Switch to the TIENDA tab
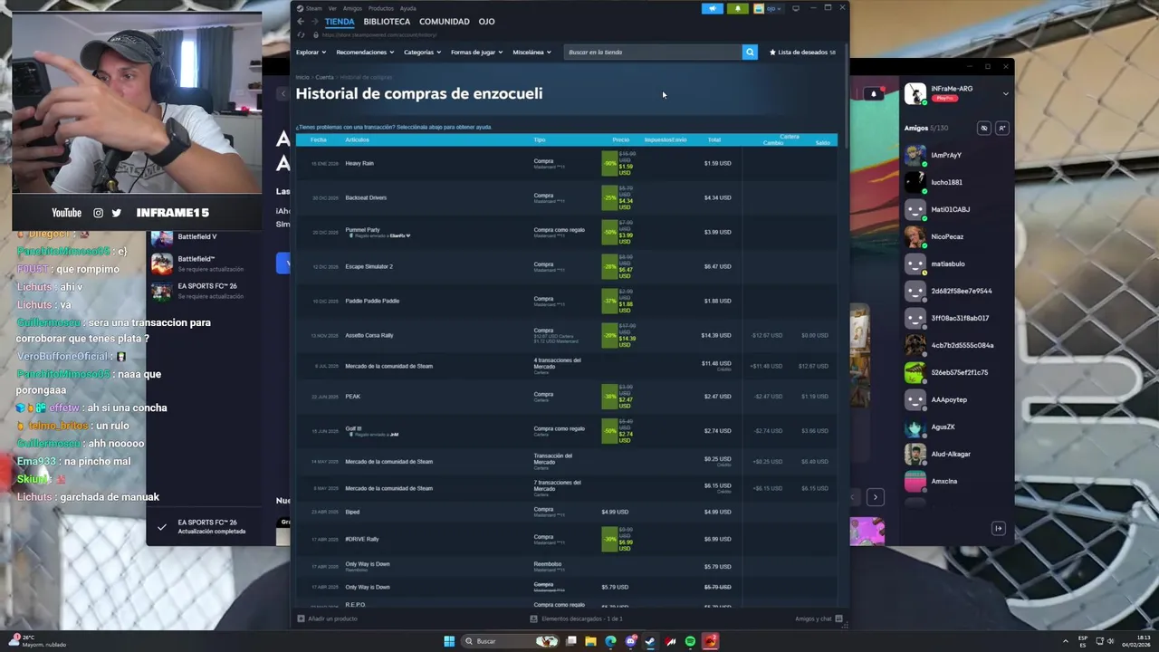Image resolution: width=1159 pixels, height=652 pixels. tap(340, 22)
